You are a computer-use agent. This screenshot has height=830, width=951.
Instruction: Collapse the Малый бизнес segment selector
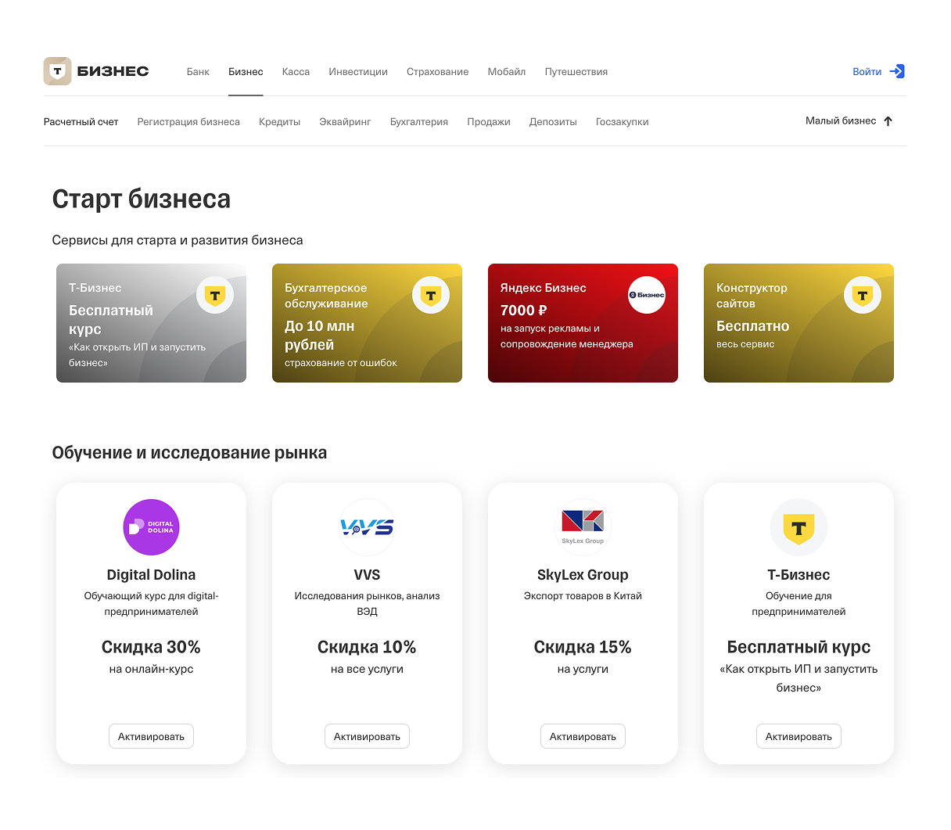click(x=849, y=121)
